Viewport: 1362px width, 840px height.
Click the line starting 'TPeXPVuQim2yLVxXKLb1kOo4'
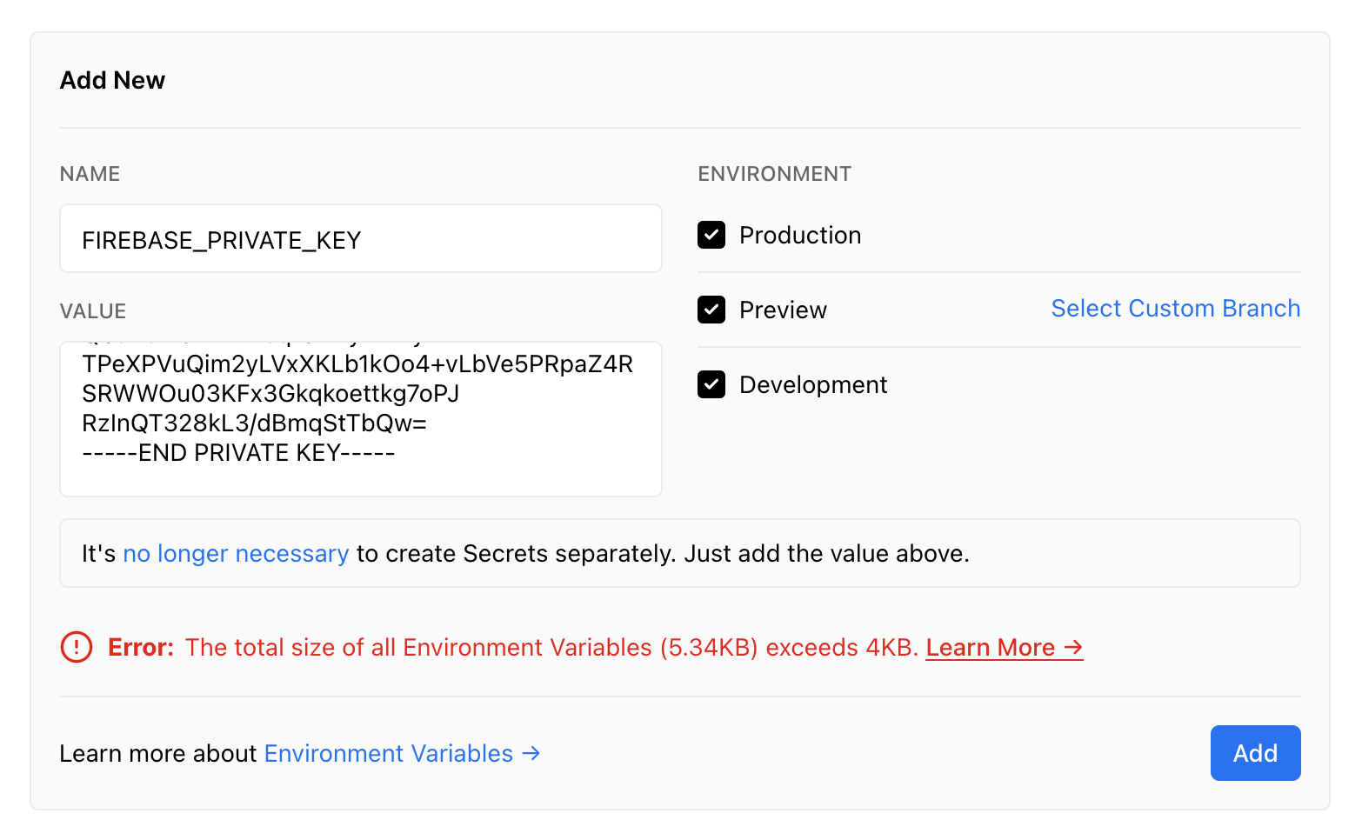coord(357,364)
